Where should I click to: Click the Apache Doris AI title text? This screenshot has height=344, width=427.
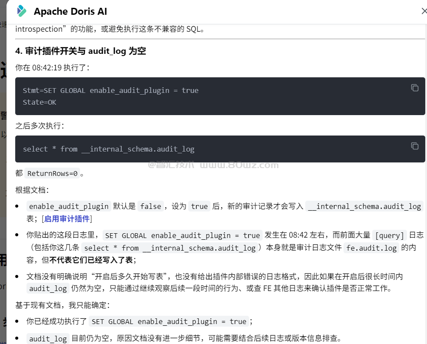coord(70,12)
